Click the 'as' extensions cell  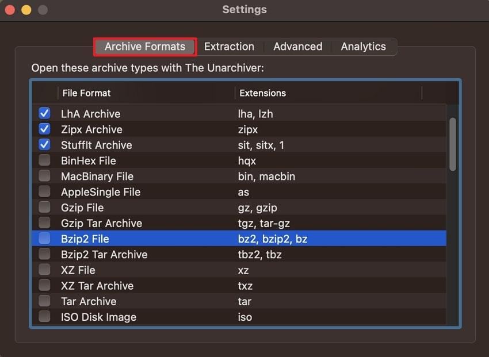[243, 192]
